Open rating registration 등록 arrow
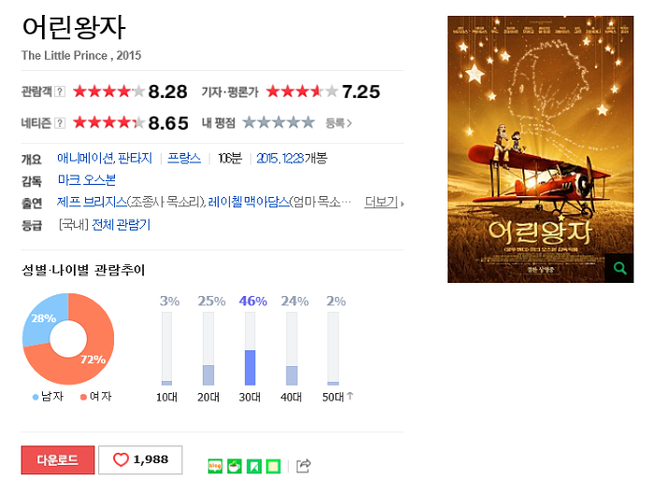Viewport: 654px width, 493px height. coord(338,123)
